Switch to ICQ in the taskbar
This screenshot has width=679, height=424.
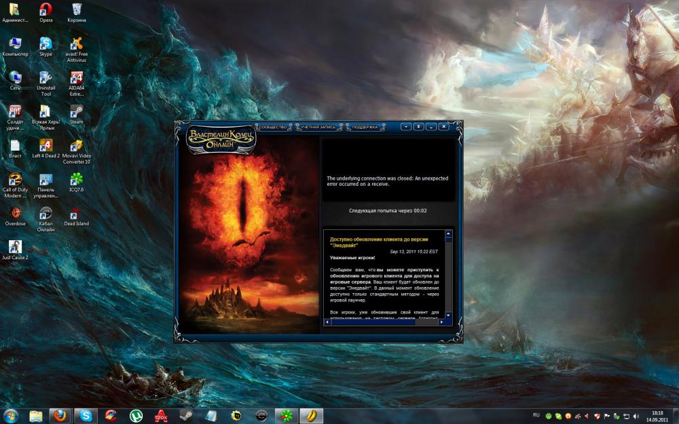pos(286,416)
